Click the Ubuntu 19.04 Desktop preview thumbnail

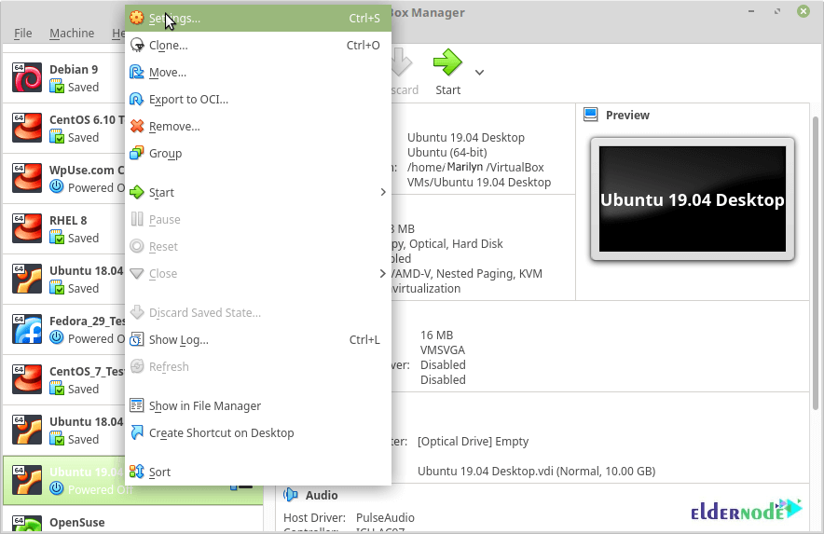point(692,199)
